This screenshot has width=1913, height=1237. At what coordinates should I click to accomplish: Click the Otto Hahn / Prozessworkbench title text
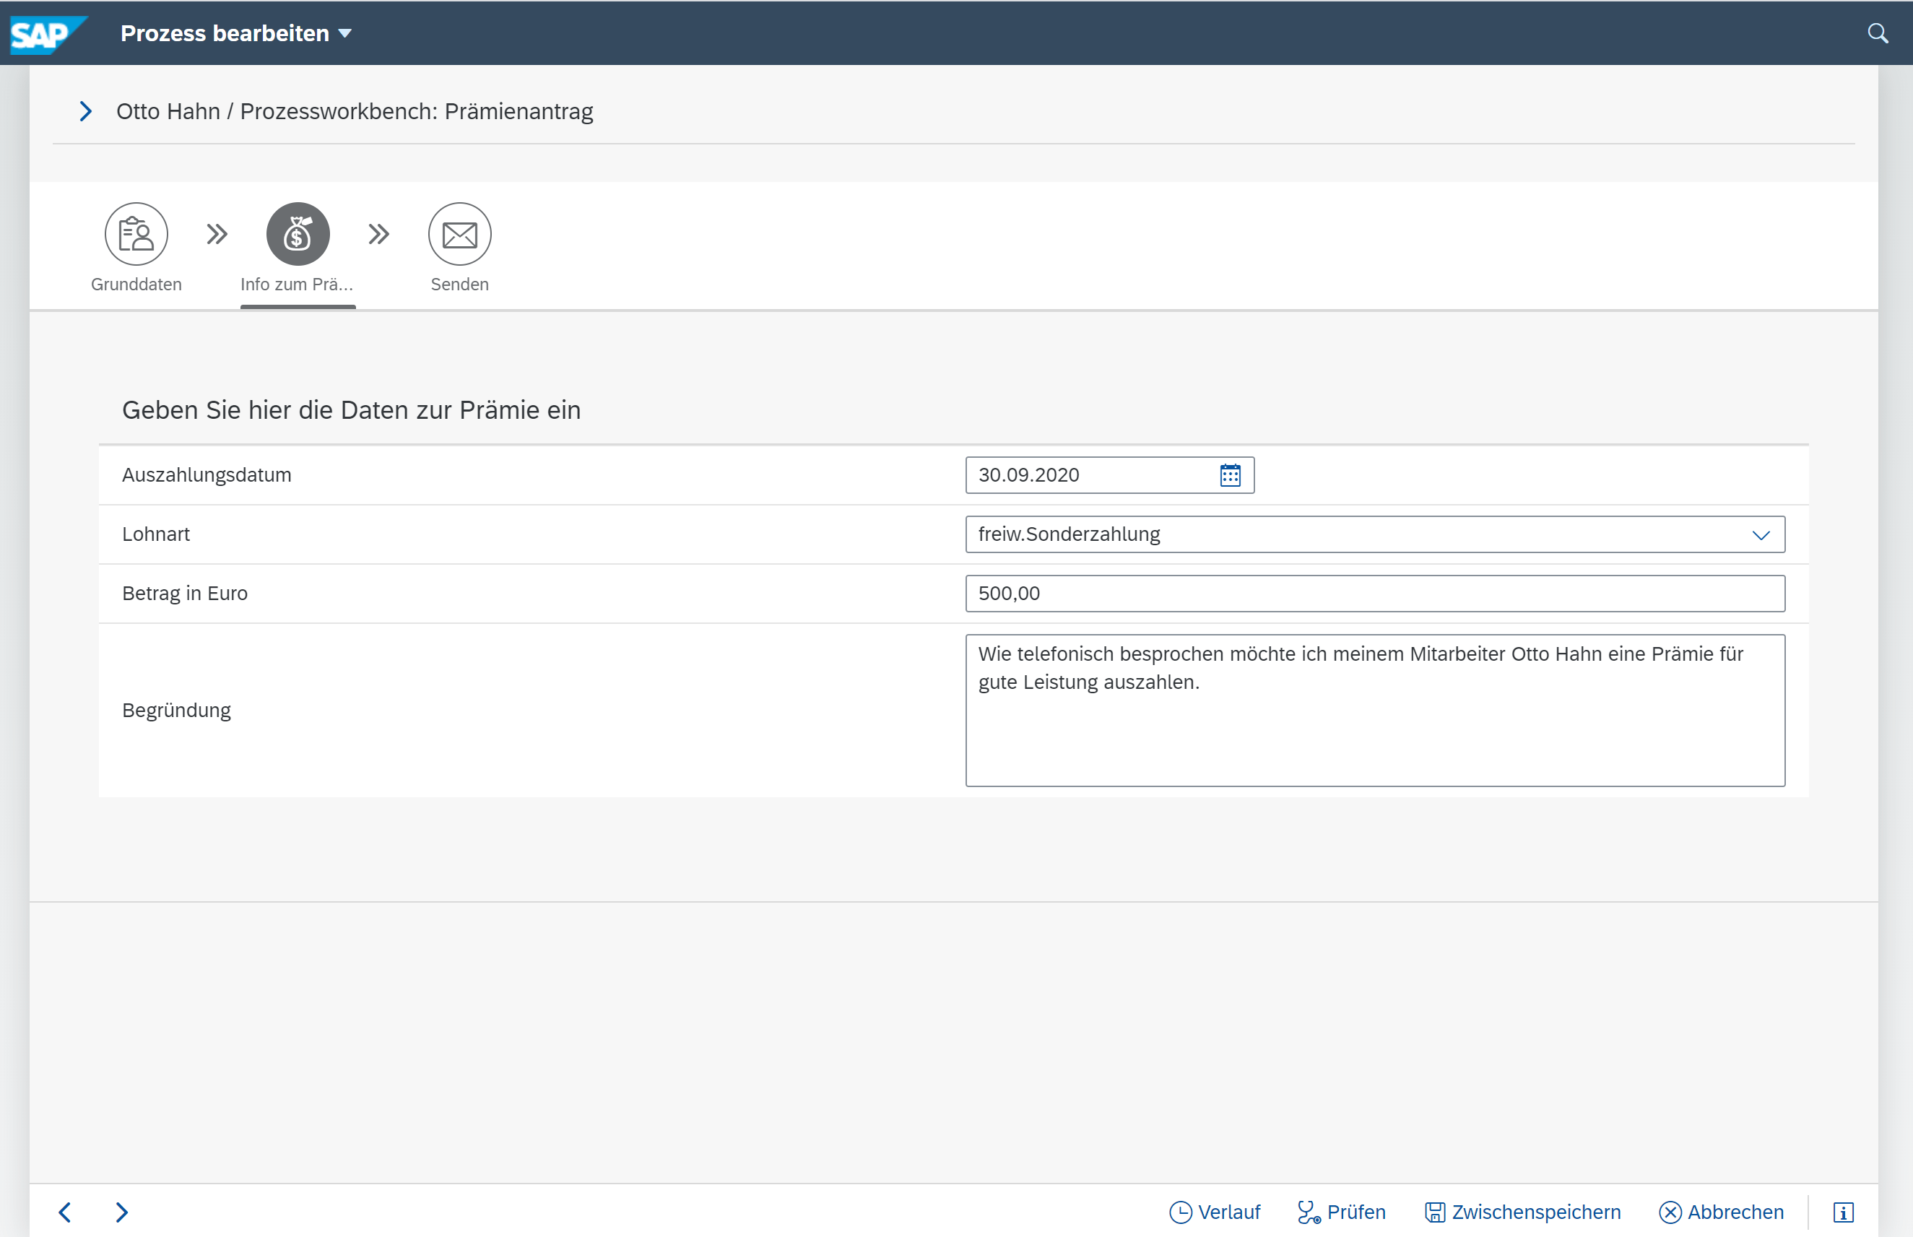[x=354, y=112]
